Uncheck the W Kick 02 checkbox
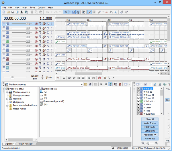The height and width of the screenshot is (151, 172). point(139,92)
